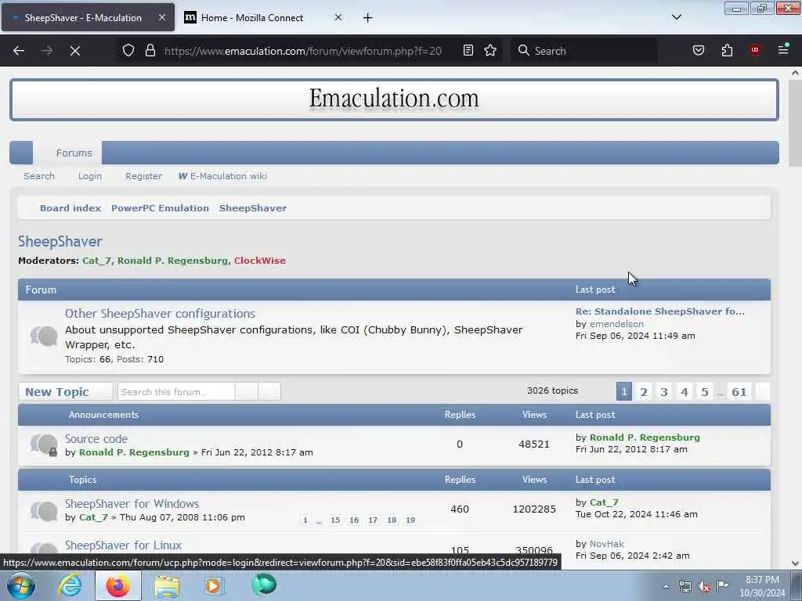Launch Windows Media Player from taskbar
The image size is (802, 601).
[x=215, y=585]
